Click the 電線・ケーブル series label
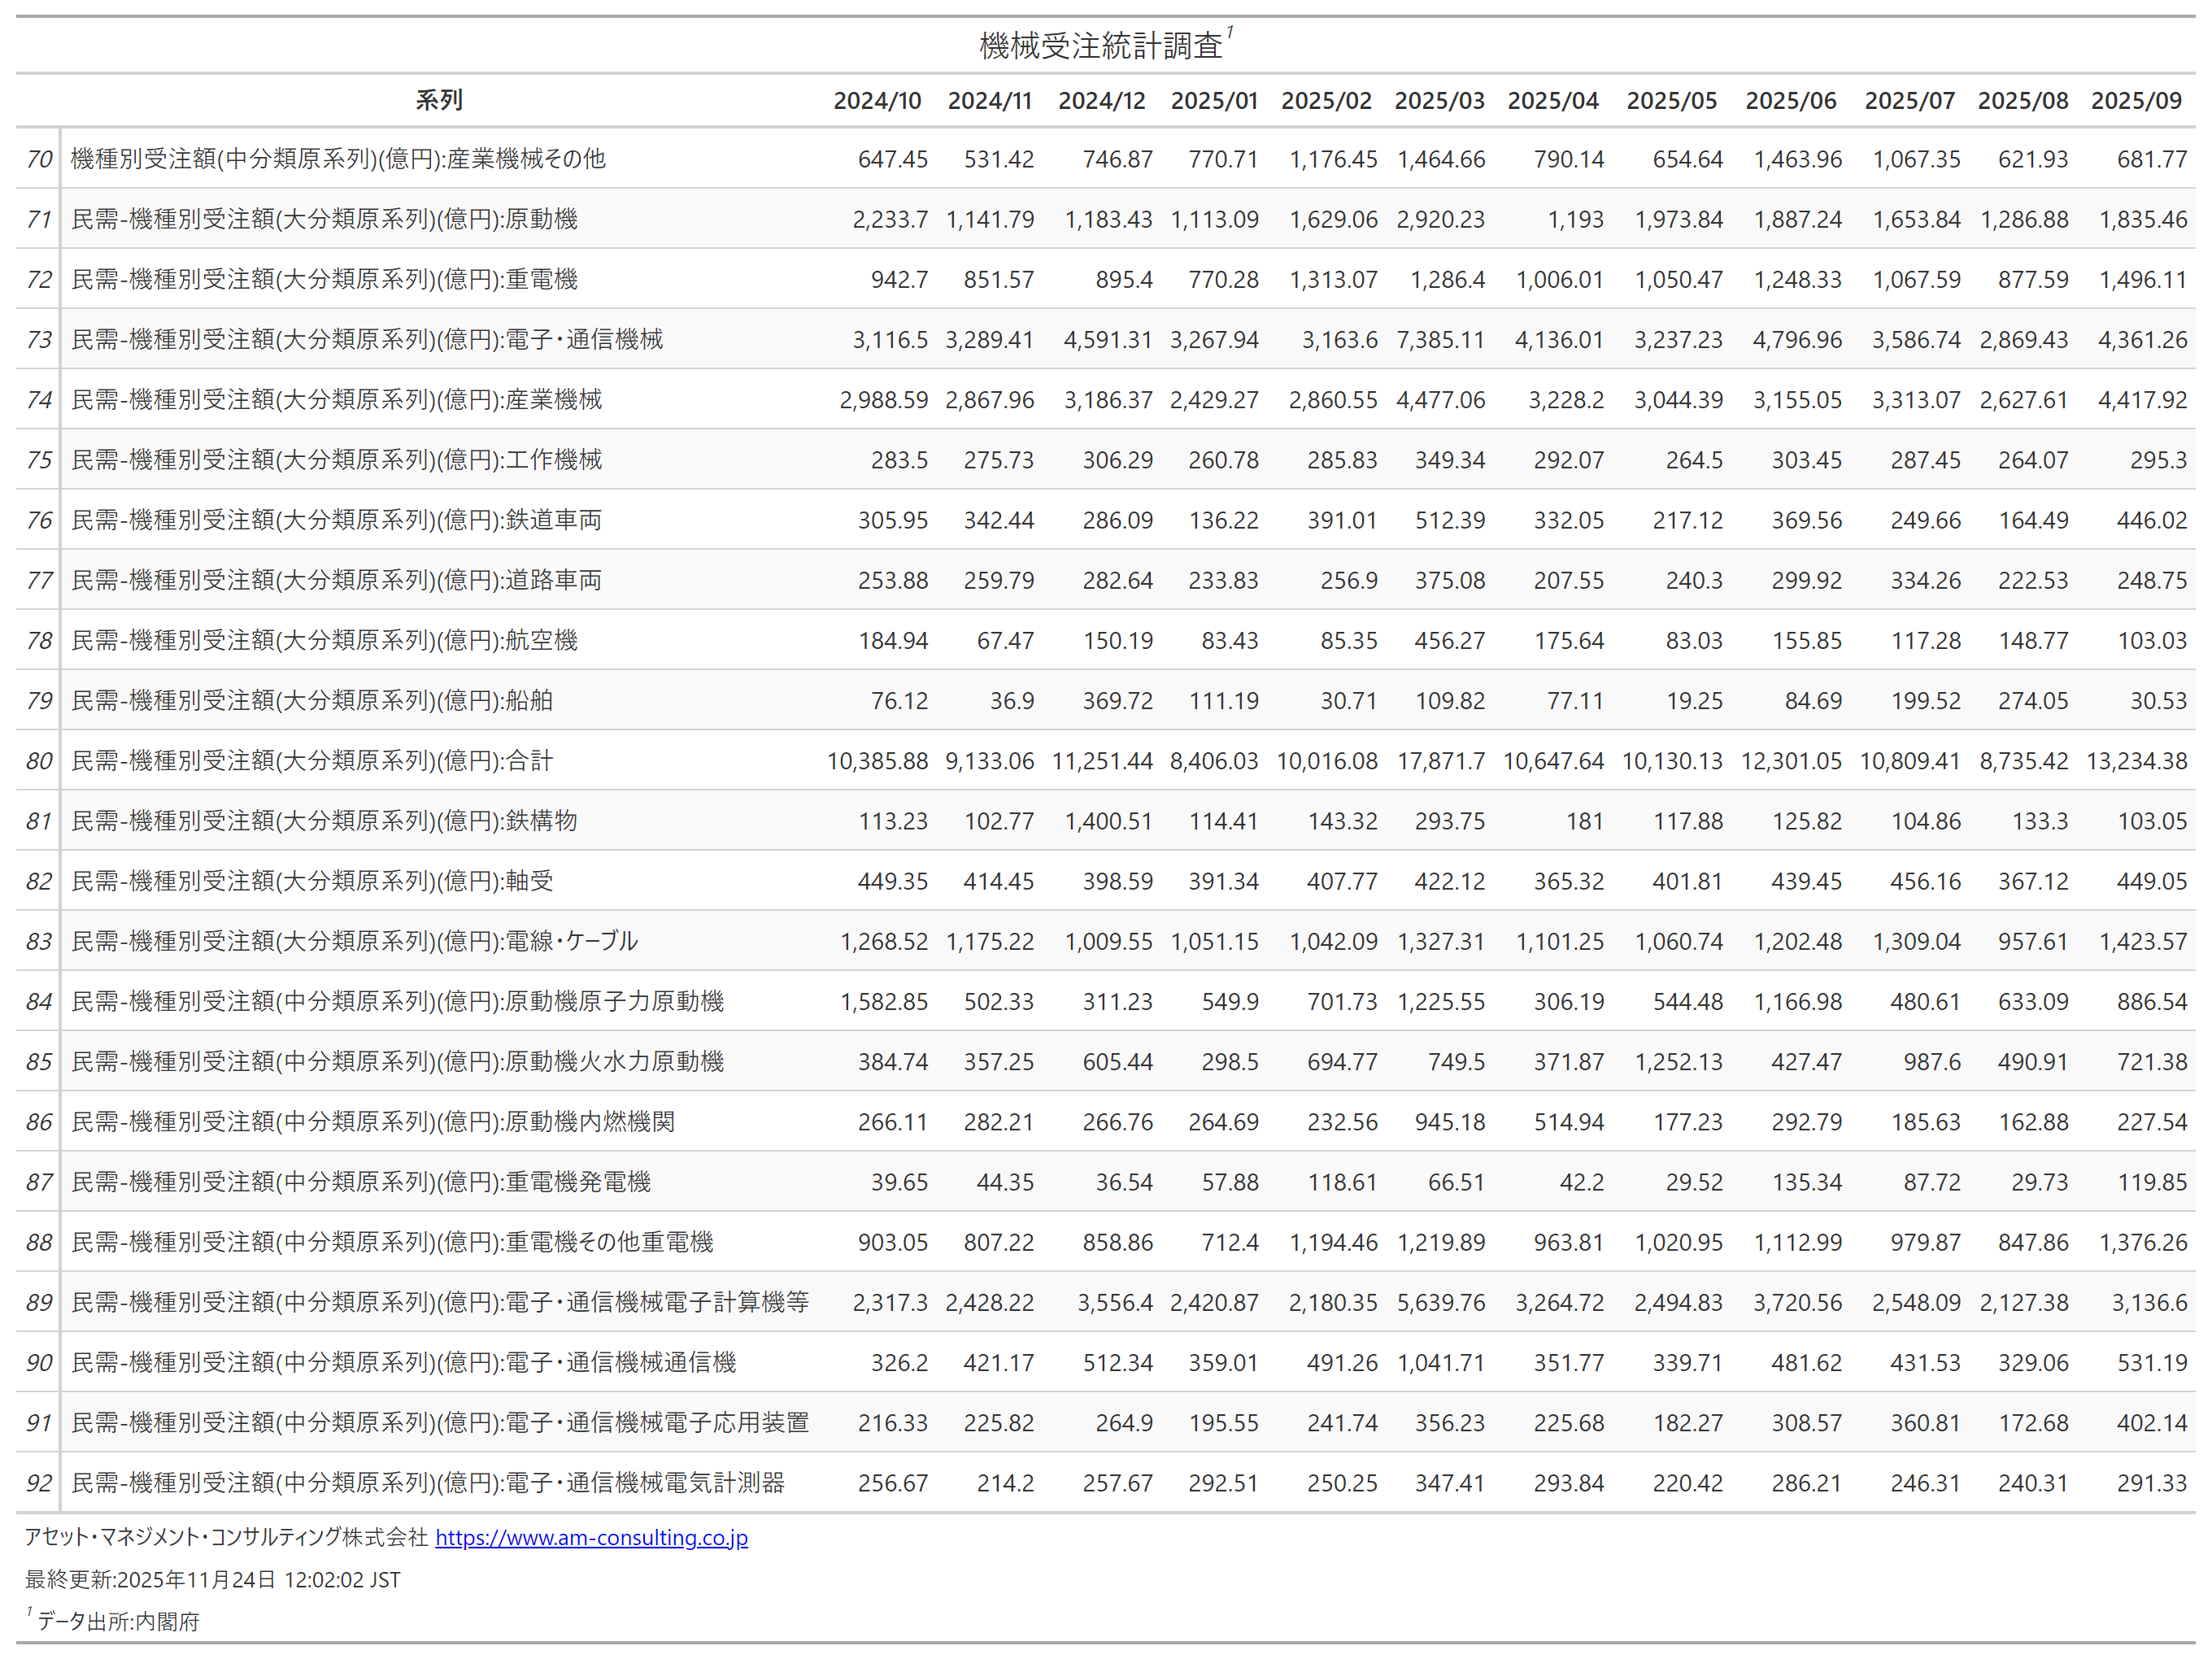This screenshot has height=1659, width=2212. pyautogui.click(x=354, y=941)
